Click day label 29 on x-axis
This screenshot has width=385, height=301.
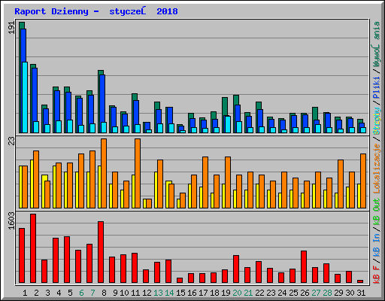[x=338, y=293]
